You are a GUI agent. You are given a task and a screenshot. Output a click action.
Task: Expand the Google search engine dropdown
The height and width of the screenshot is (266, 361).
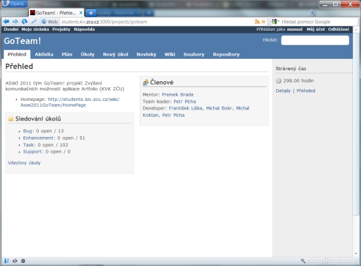(275, 22)
